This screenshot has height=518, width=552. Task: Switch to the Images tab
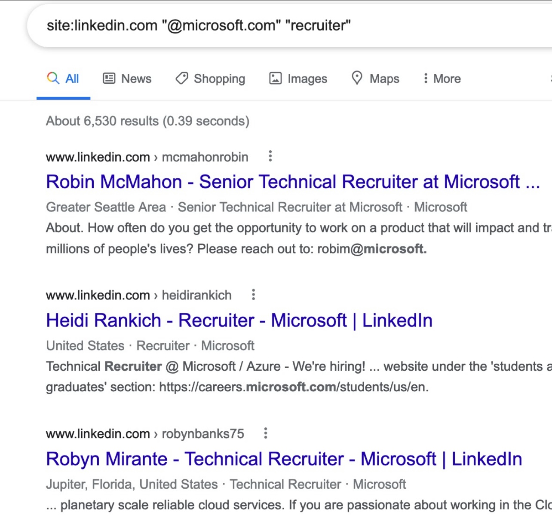(298, 79)
